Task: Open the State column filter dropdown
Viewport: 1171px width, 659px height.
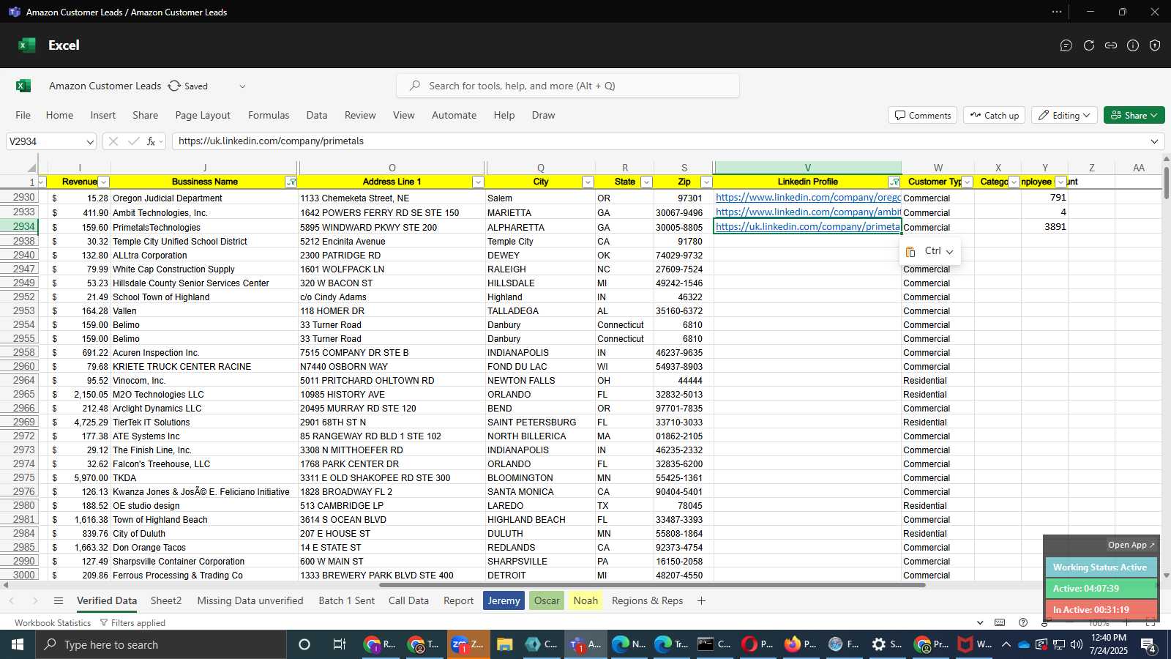Action: (646, 182)
